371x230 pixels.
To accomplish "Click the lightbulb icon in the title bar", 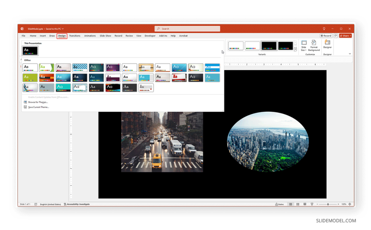I will coord(324,29).
